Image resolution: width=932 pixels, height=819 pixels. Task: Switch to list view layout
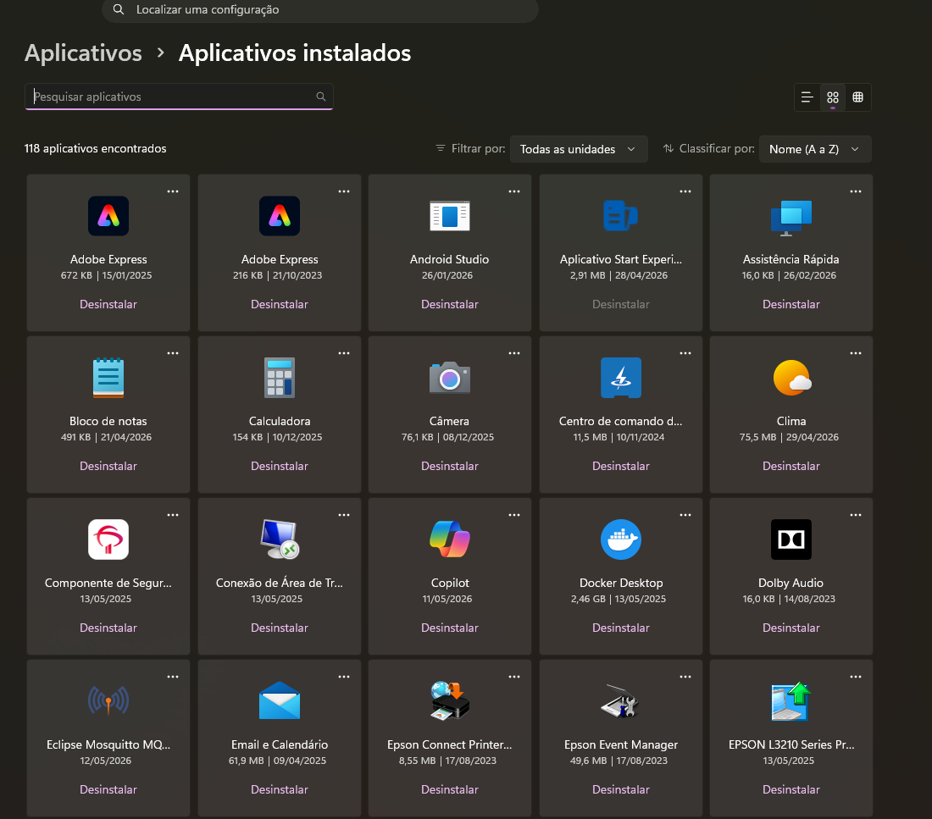(807, 97)
